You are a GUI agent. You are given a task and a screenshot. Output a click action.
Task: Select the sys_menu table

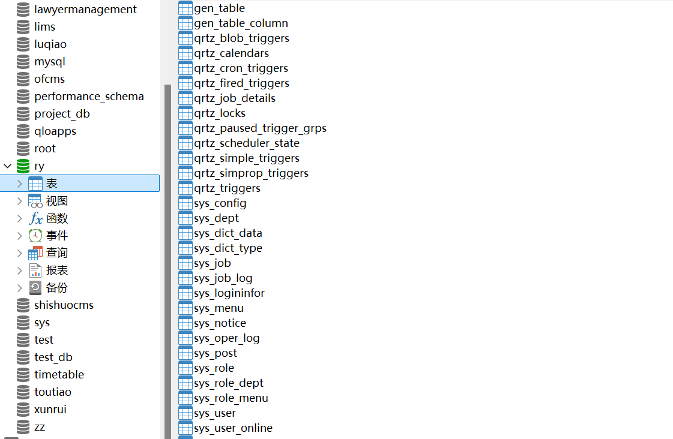pyautogui.click(x=219, y=308)
